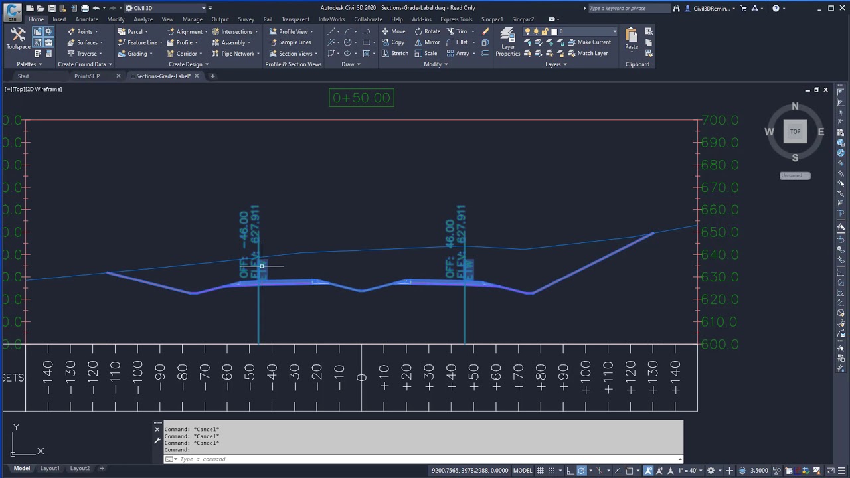Select the Mirror tool
This screenshot has height=478, width=850.
click(427, 42)
